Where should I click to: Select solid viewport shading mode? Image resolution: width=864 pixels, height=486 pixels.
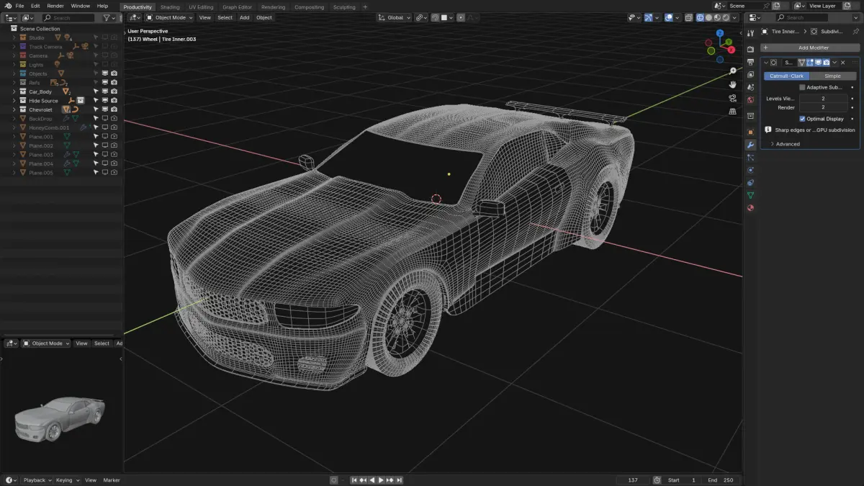click(x=709, y=17)
